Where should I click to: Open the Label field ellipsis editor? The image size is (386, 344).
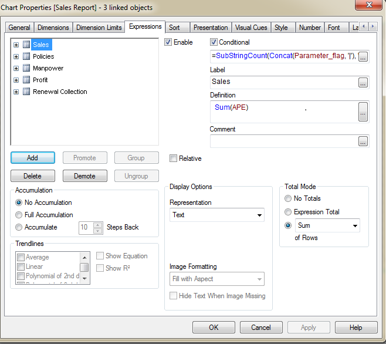[x=363, y=82]
